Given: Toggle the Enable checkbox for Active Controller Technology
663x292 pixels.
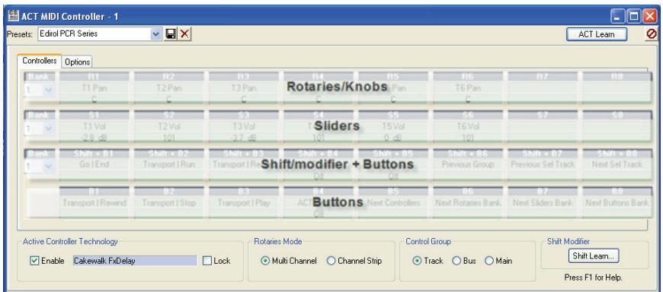Looking at the screenshot, I should click(x=34, y=261).
